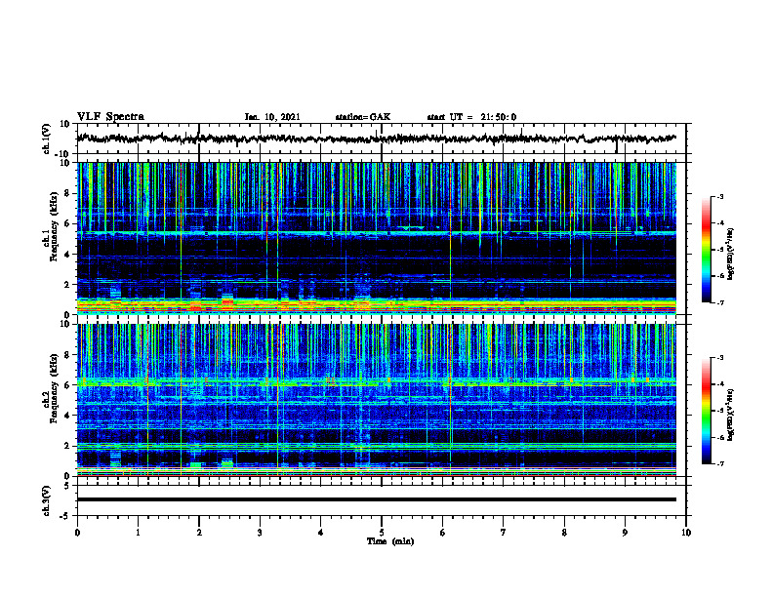The image size is (773, 597).
Task: Click the "VLF Spectra" plot title
Action: (110, 116)
